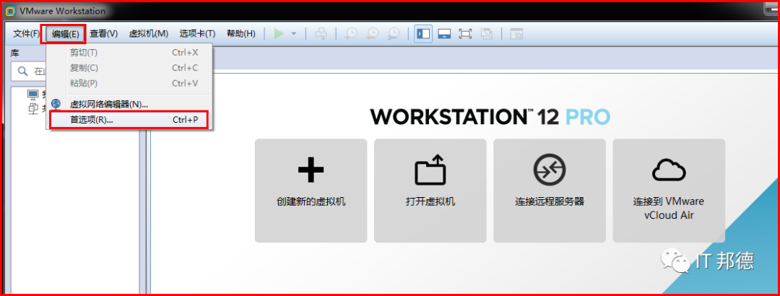Click the green power on play button
The width and height of the screenshot is (780, 296).
[279, 34]
